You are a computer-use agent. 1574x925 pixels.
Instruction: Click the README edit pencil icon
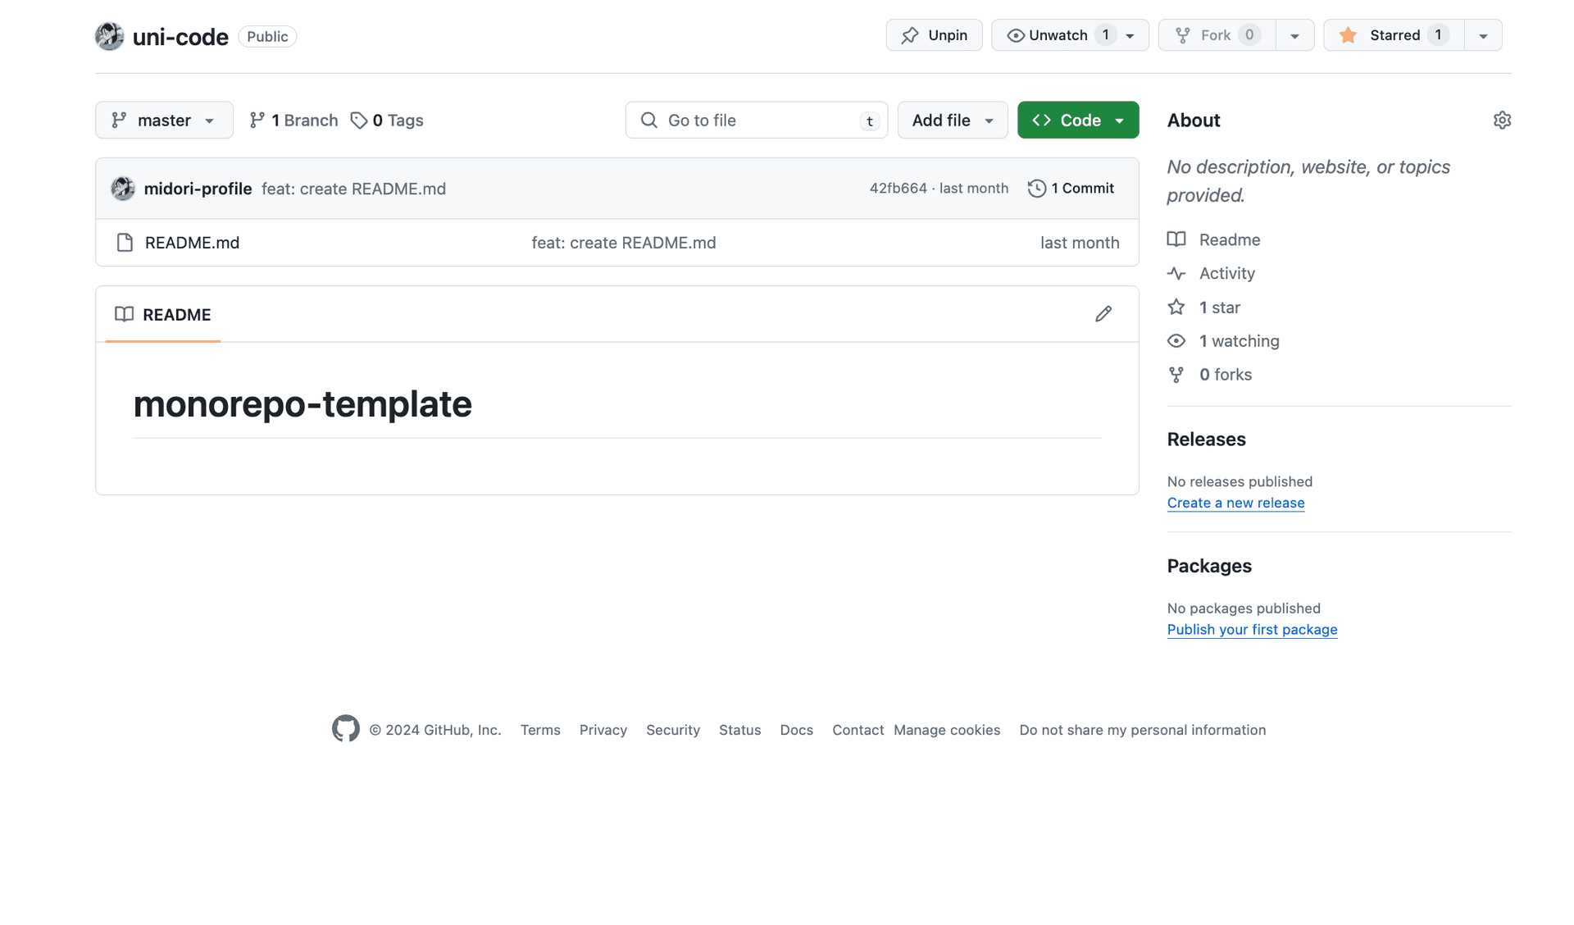tap(1103, 314)
